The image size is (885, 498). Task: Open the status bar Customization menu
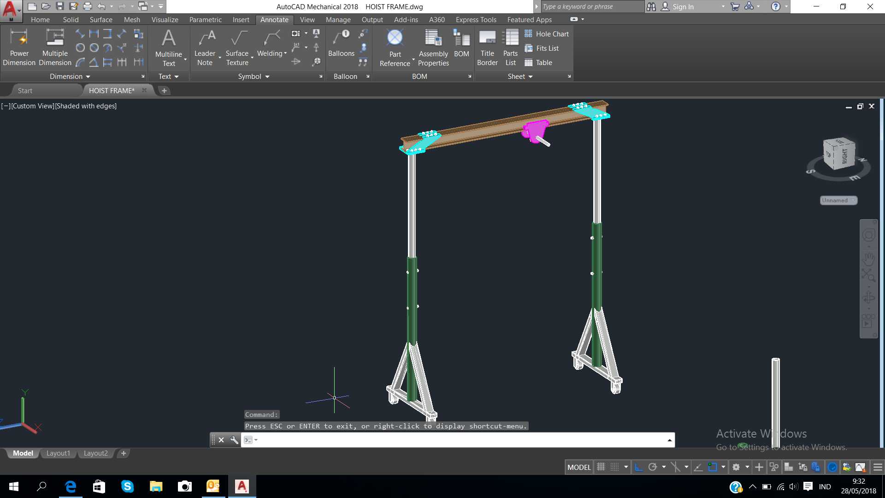coord(878,467)
